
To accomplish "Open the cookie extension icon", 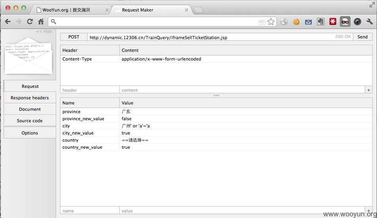I will coord(296,22).
